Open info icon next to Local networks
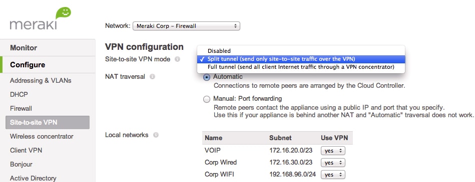 [x=156, y=135]
